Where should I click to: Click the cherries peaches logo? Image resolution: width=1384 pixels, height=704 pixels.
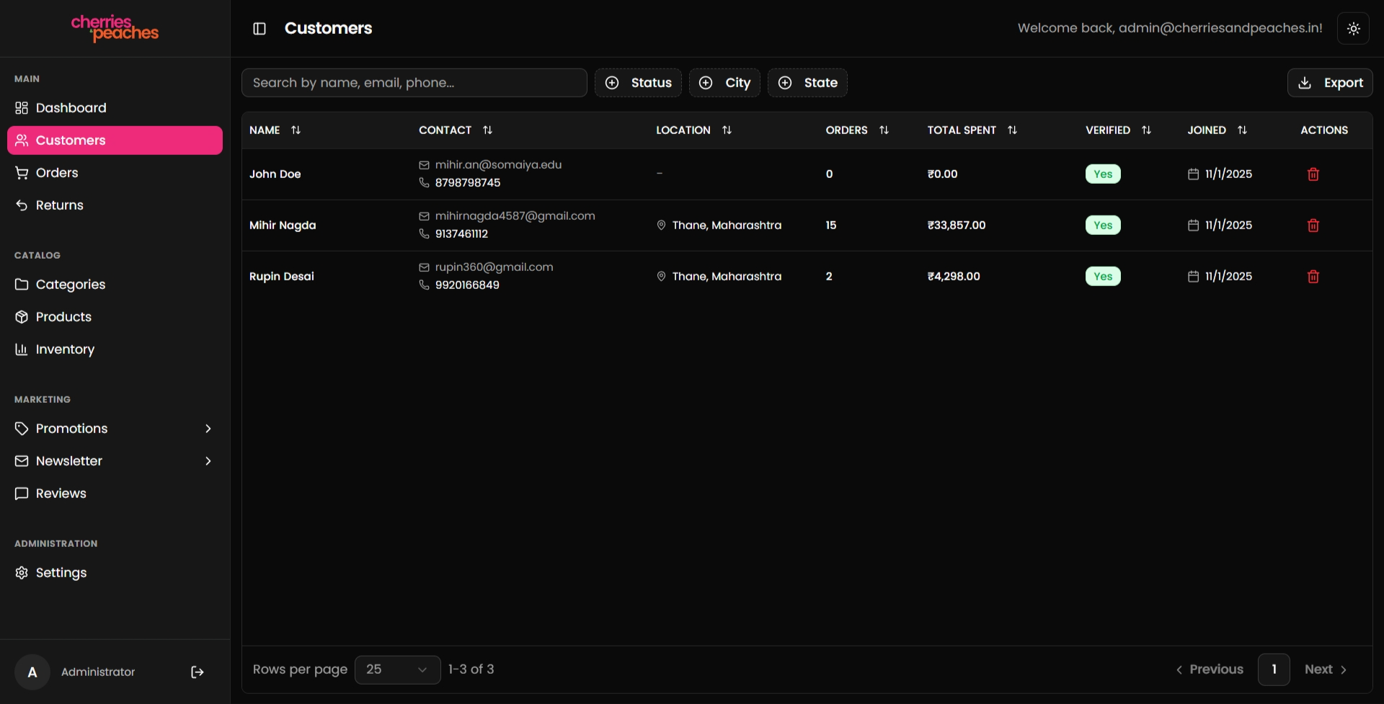pos(115,28)
